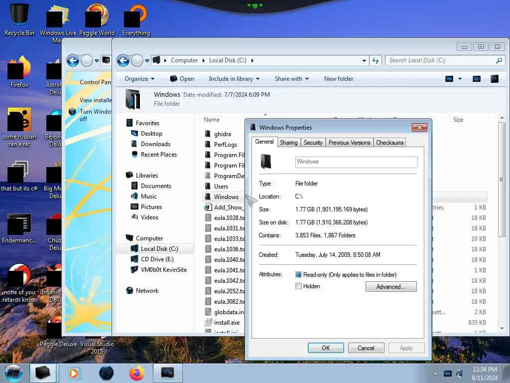Open the file explorer taskbar icon
The image size is (510, 383).
click(x=43, y=373)
